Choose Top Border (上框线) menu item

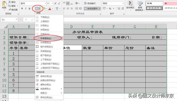[x=49, y=21]
